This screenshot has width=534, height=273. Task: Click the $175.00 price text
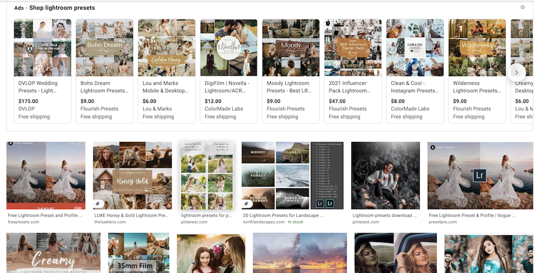[x=28, y=101]
